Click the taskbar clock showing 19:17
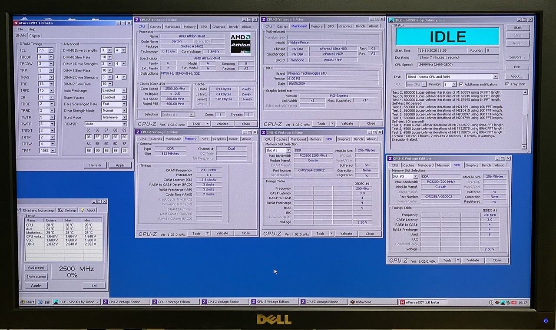556x330 pixels. [523, 302]
